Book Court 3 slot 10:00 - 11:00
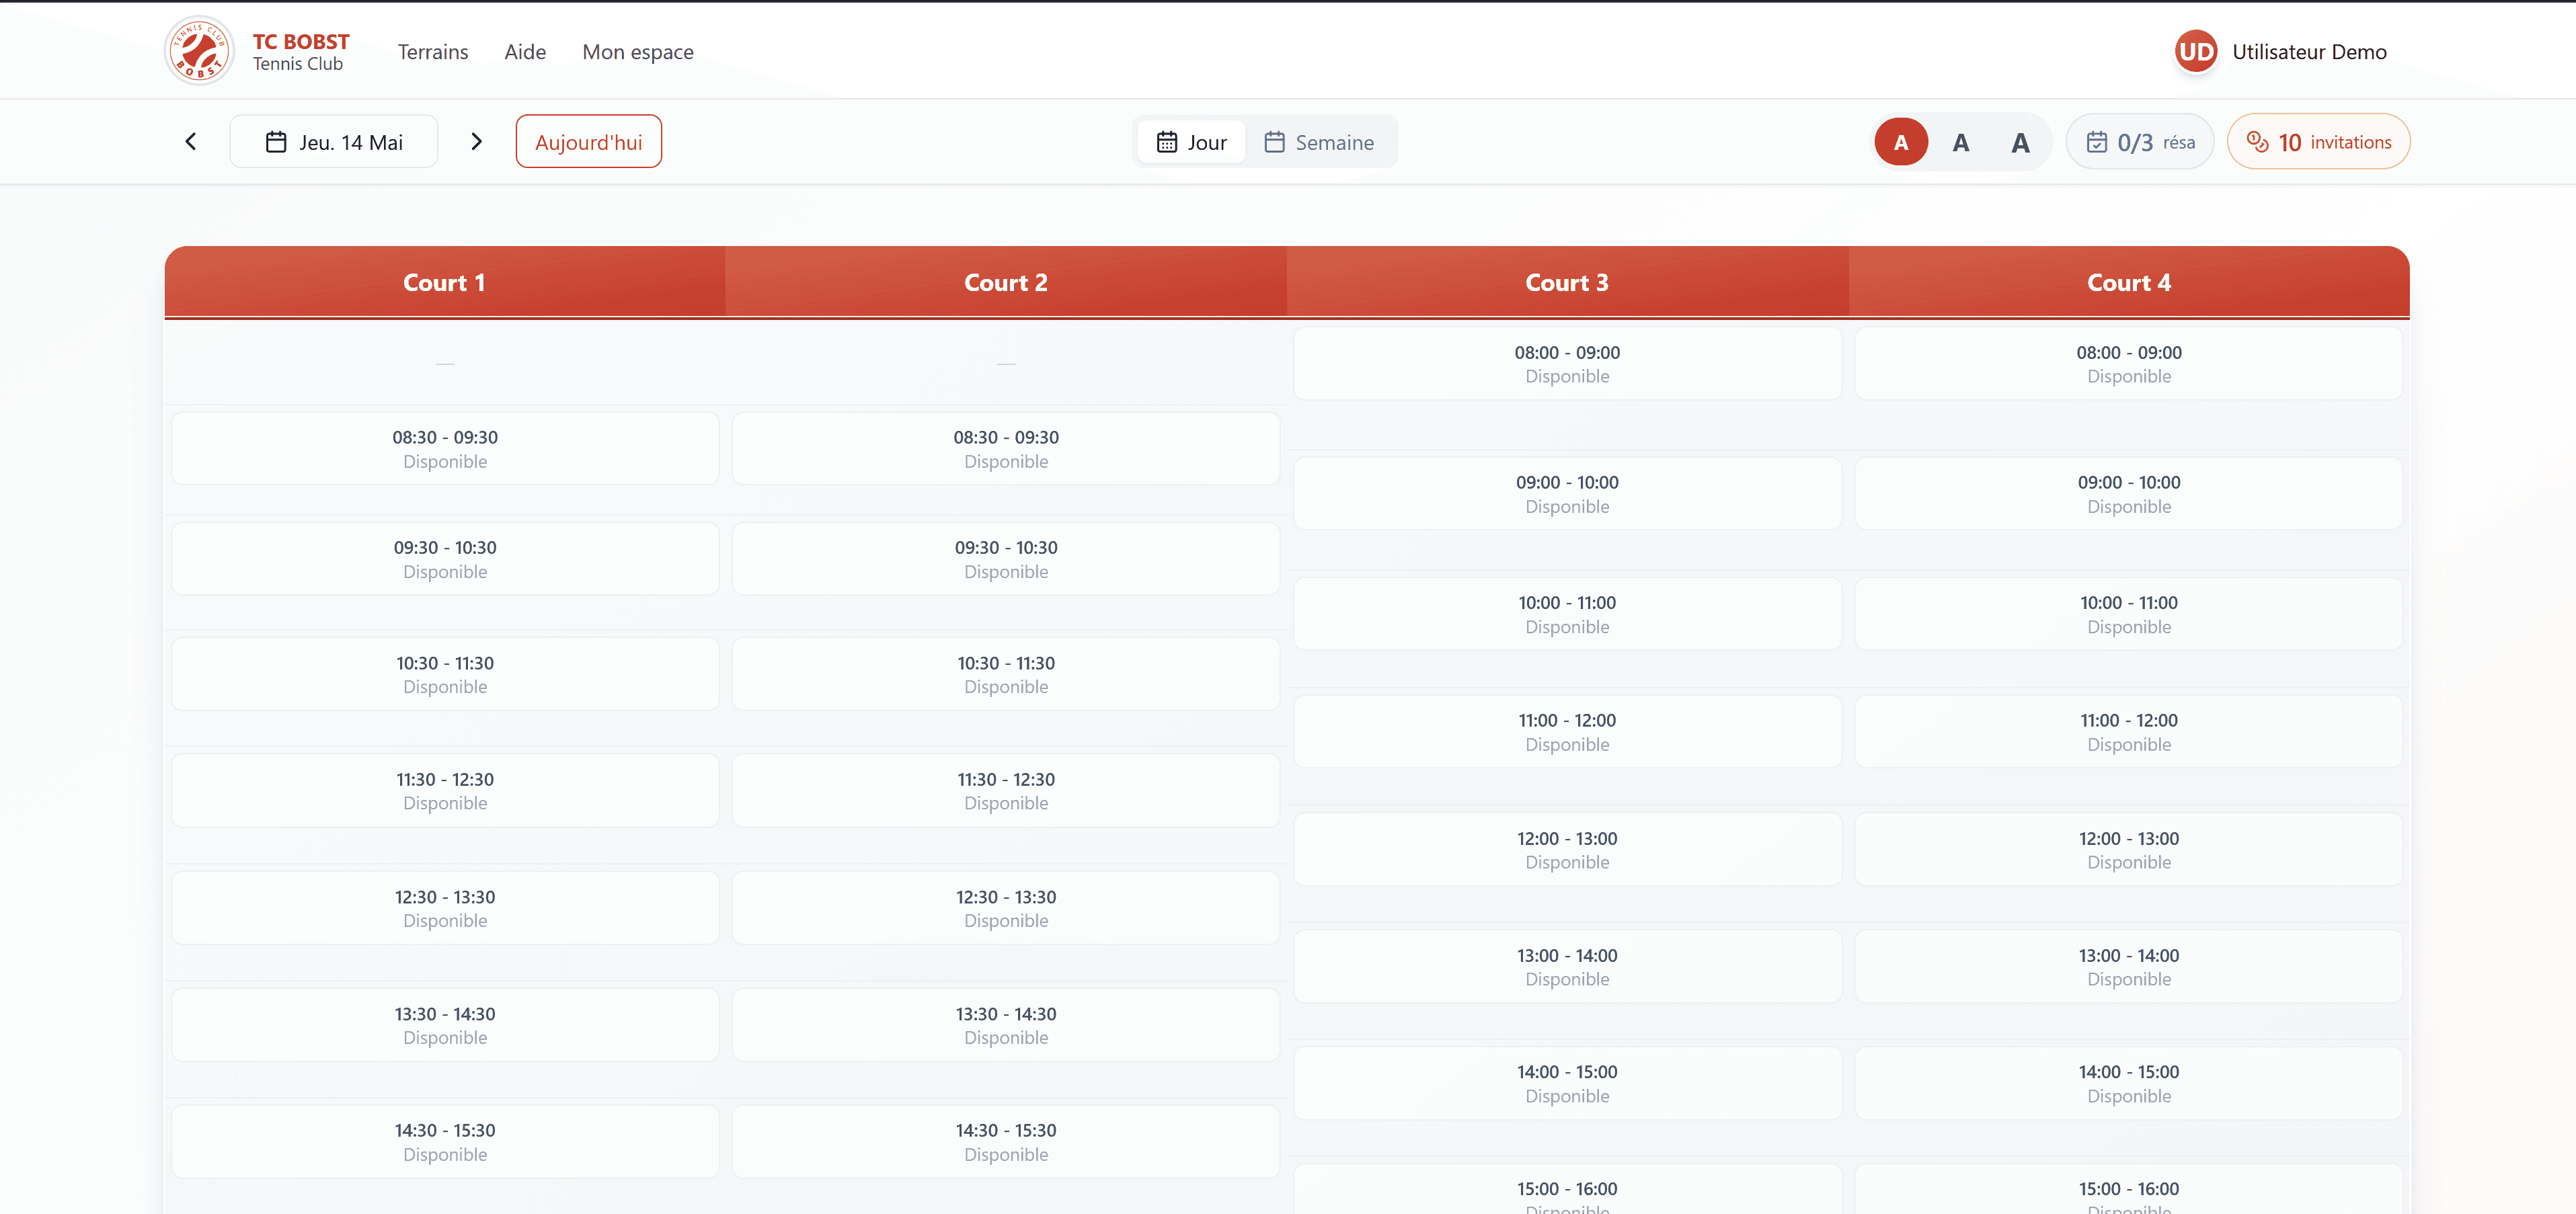The height and width of the screenshot is (1214, 2576). click(x=1567, y=614)
